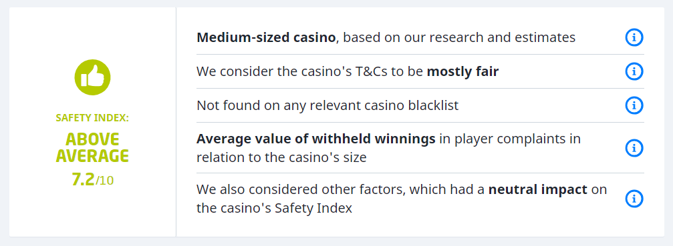Click 'Not found on any relevant casino blacklist'
The image size is (673, 246).
[x=327, y=105]
